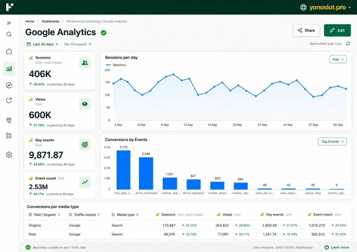Click the 264,623 views cell

click(x=222, y=226)
